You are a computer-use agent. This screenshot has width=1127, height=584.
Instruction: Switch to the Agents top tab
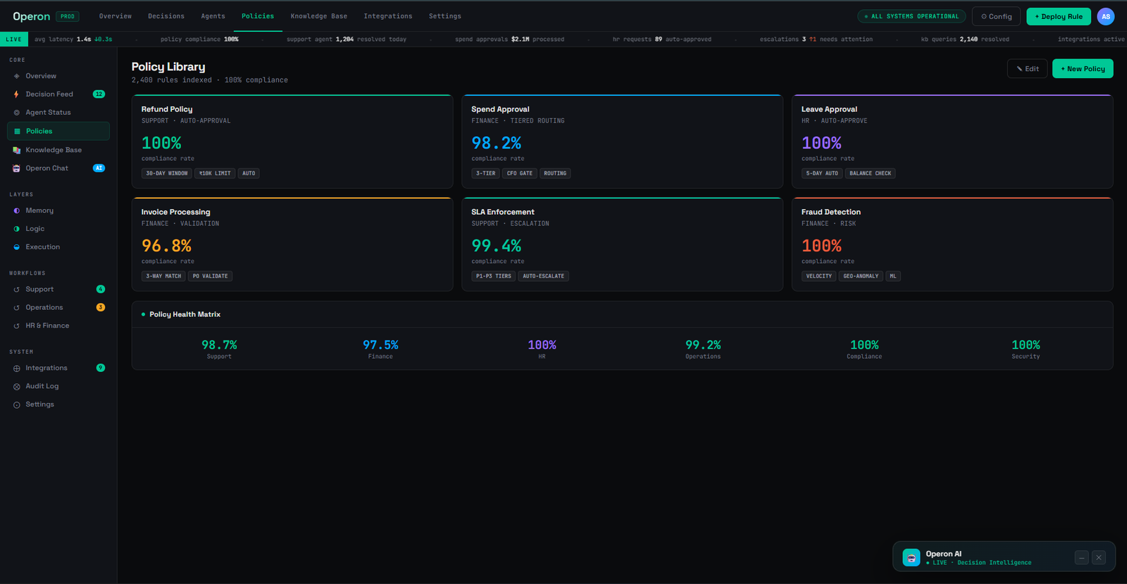[x=213, y=16]
